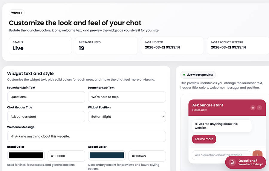269x171 pixels.
Task: Open the Widget Position dropdown
Action: tap(127, 117)
